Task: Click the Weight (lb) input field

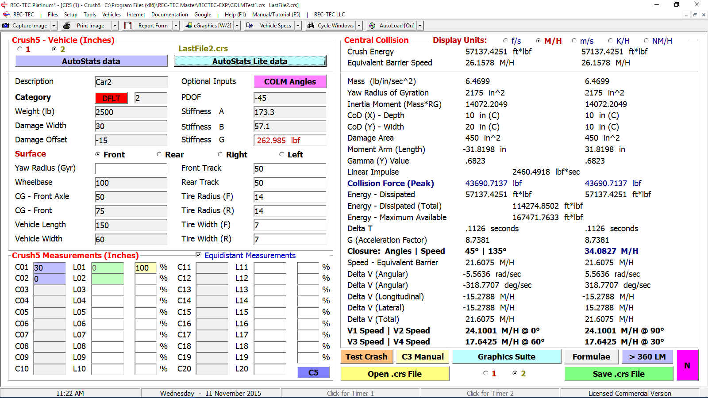Action: (131, 112)
